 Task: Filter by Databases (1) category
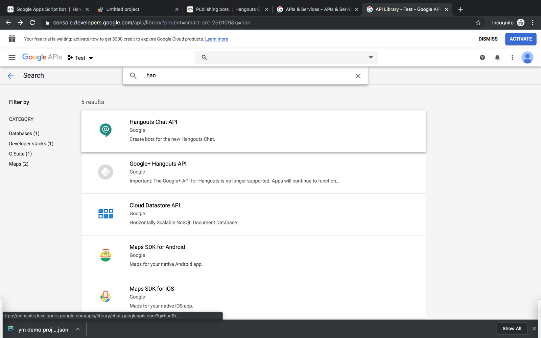point(24,134)
